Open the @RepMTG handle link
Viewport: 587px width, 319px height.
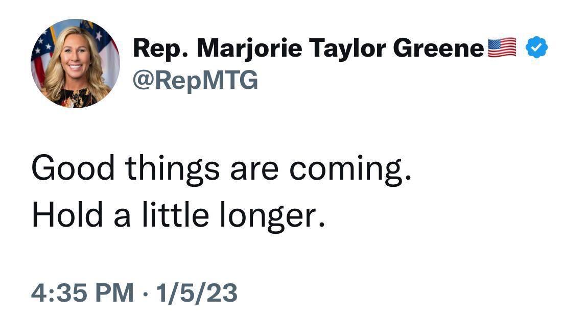[195, 80]
